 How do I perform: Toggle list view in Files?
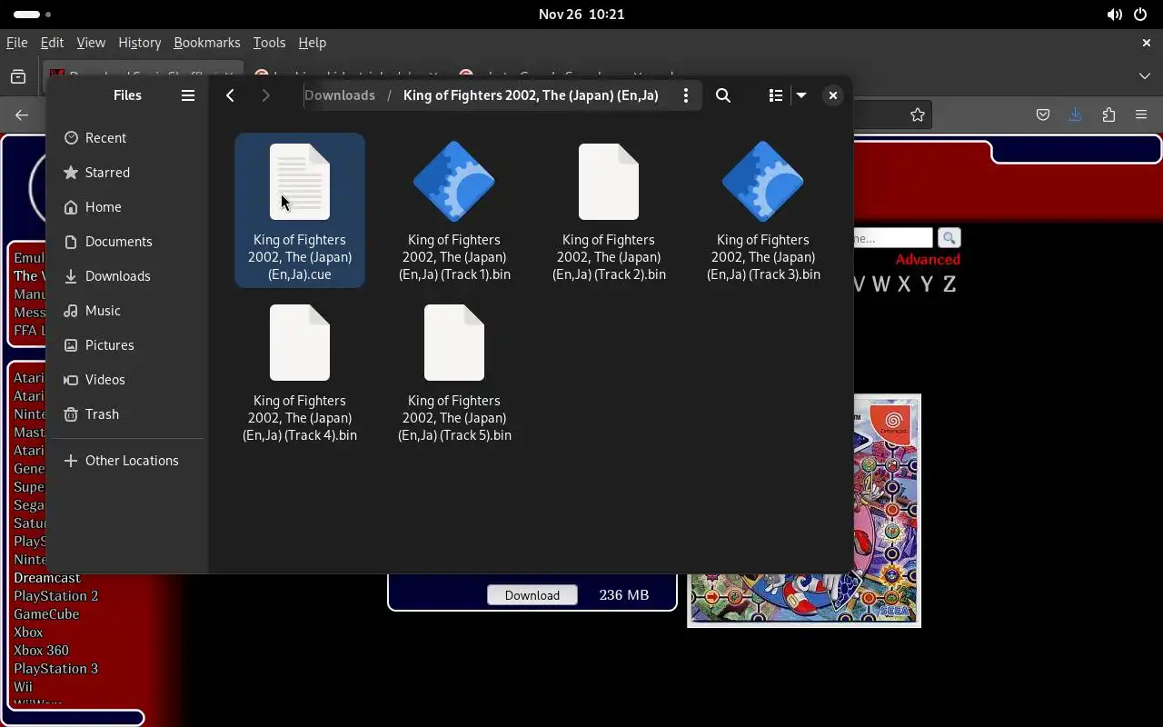775,95
